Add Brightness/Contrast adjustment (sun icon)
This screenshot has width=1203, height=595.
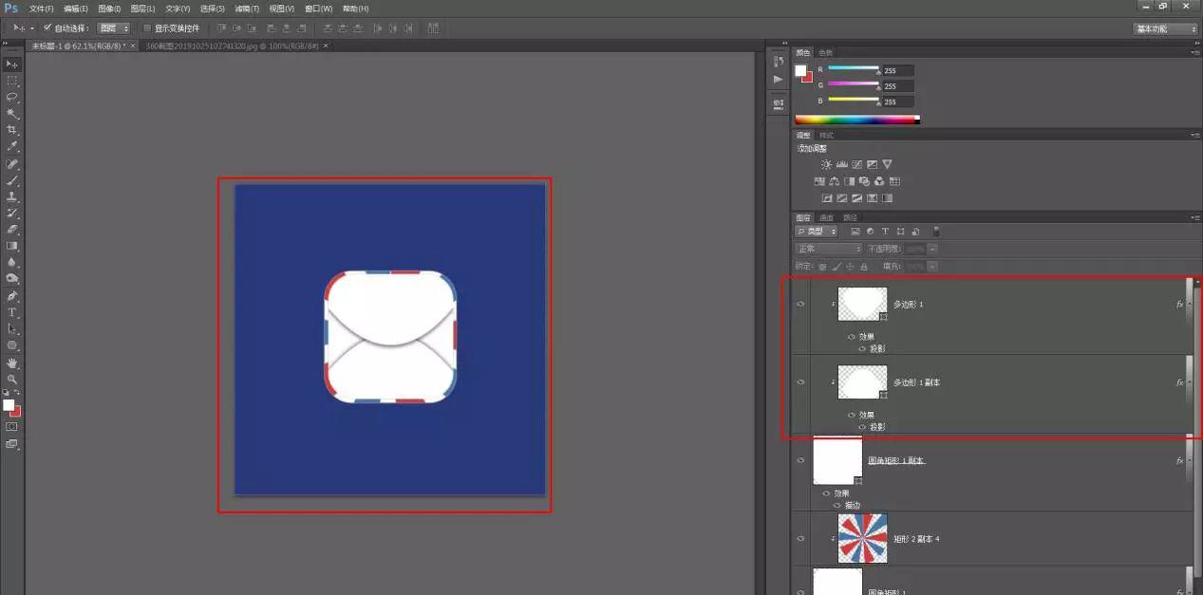point(826,164)
